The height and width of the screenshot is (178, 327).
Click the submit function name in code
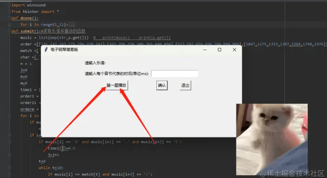27,31
